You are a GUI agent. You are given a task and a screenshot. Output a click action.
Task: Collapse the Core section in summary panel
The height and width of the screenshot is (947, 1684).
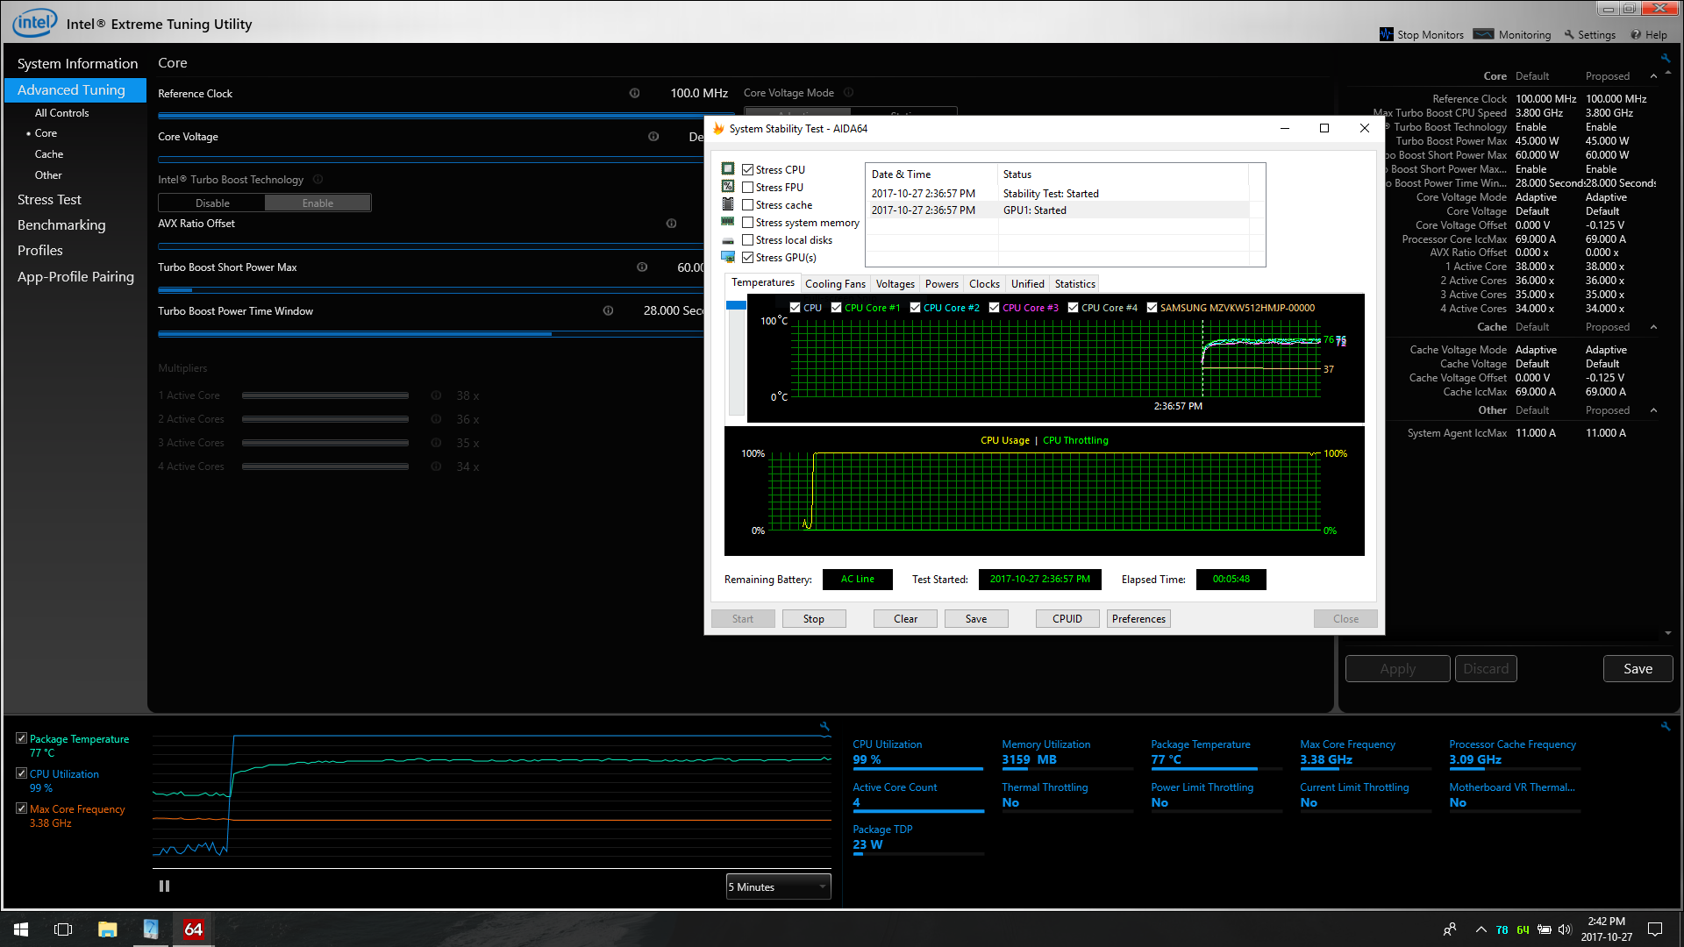coord(1653,76)
